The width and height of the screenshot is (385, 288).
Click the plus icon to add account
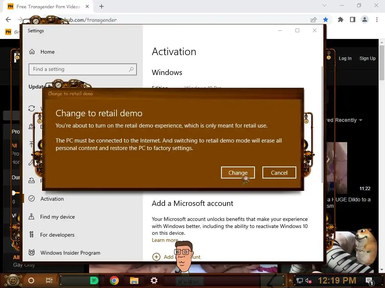coord(156,257)
